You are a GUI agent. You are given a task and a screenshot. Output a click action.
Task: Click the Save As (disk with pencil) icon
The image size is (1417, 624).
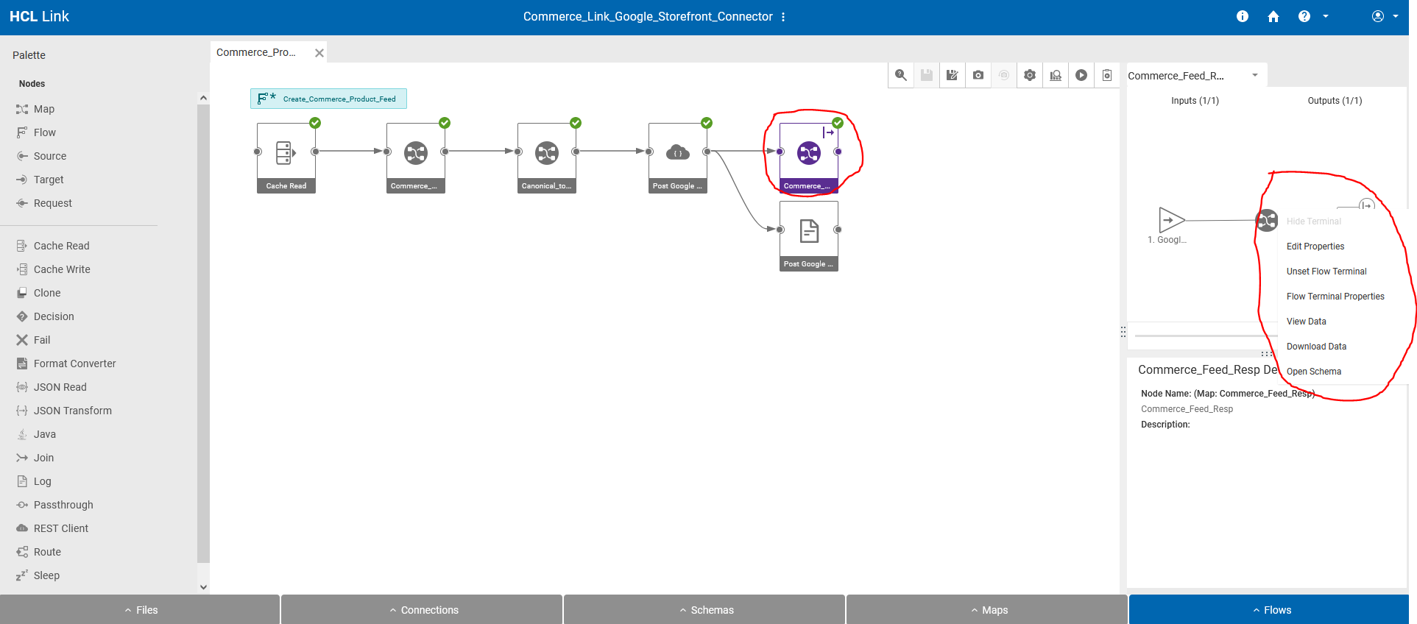[x=953, y=75]
